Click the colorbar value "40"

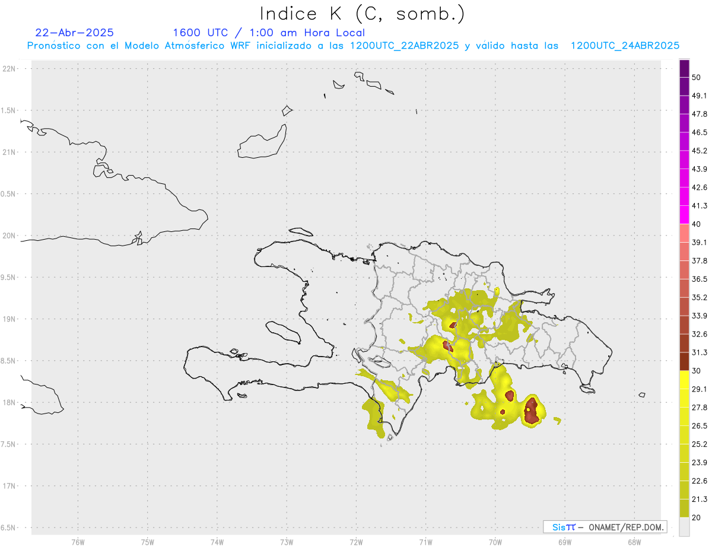coord(697,224)
